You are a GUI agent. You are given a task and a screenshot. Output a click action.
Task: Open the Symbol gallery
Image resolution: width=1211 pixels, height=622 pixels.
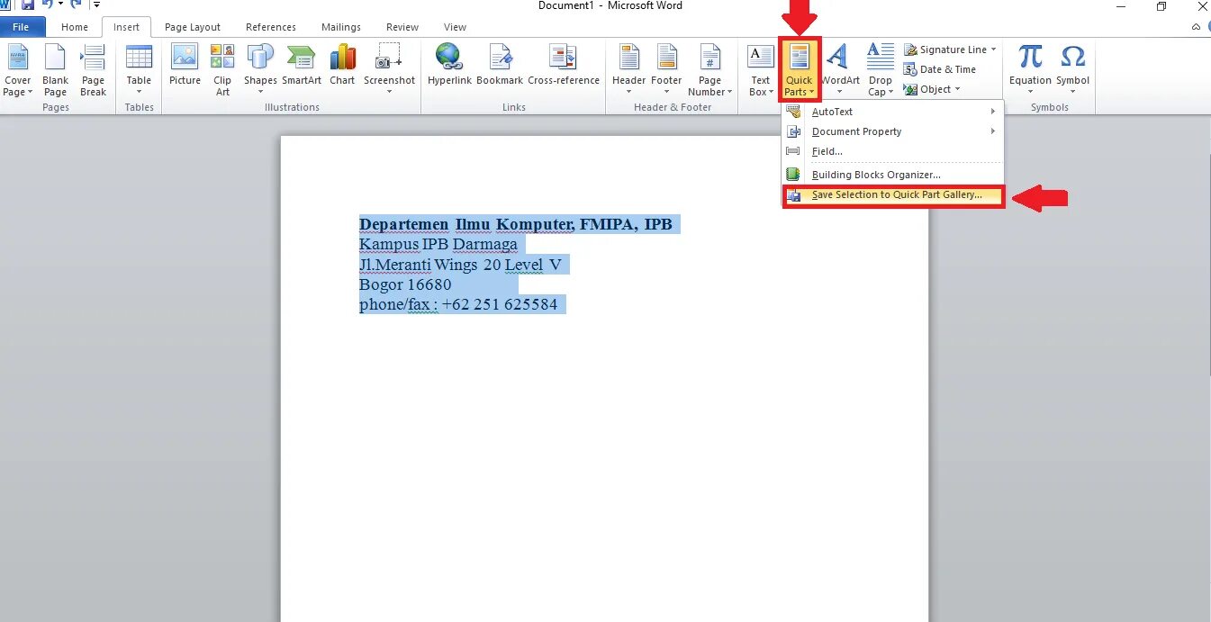pyautogui.click(x=1072, y=70)
